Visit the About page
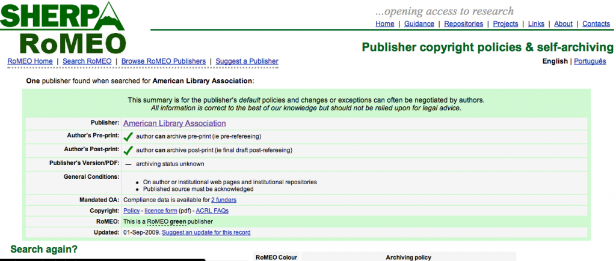Image resolution: width=616 pixels, height=261 pixels. [x=563, y=24]
